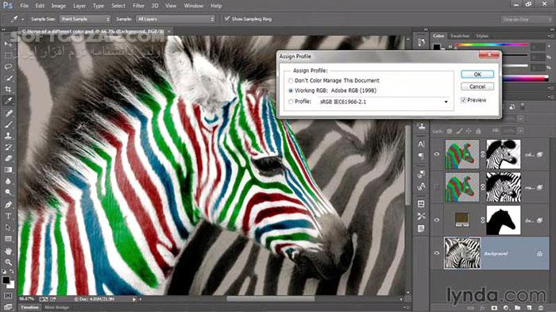Image resolution: width=556 pixels, height=312 pixels.
Task: Select the Zoom tool in toolbox
Action: 8,262
